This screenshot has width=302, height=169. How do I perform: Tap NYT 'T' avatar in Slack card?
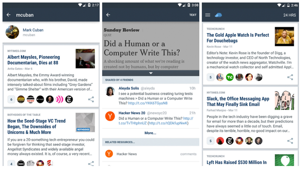click(230, 141)
